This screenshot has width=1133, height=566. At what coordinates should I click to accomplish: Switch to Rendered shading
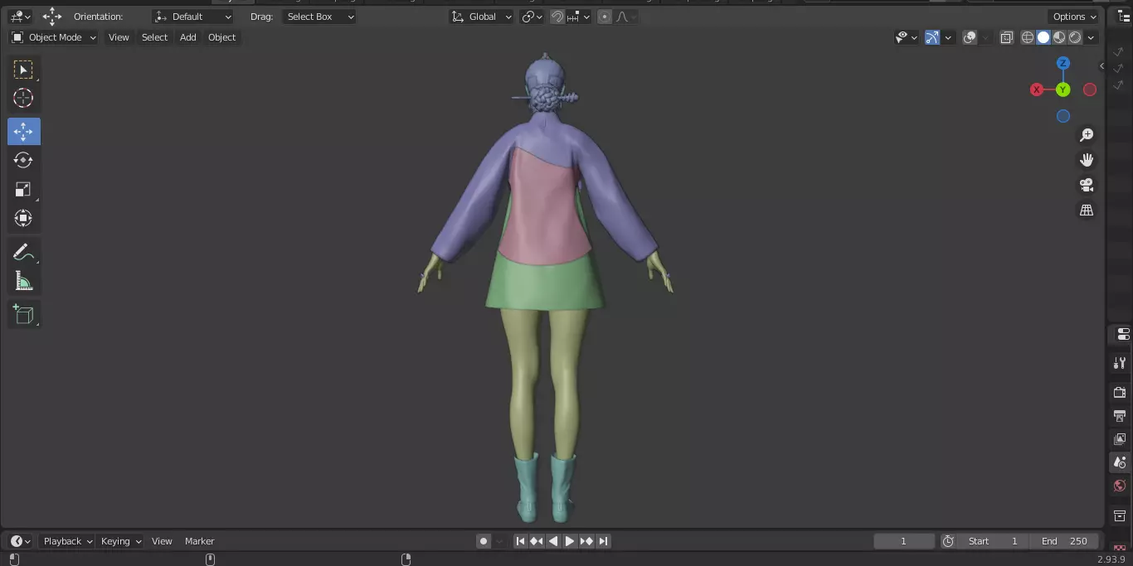pos(1075,37)
